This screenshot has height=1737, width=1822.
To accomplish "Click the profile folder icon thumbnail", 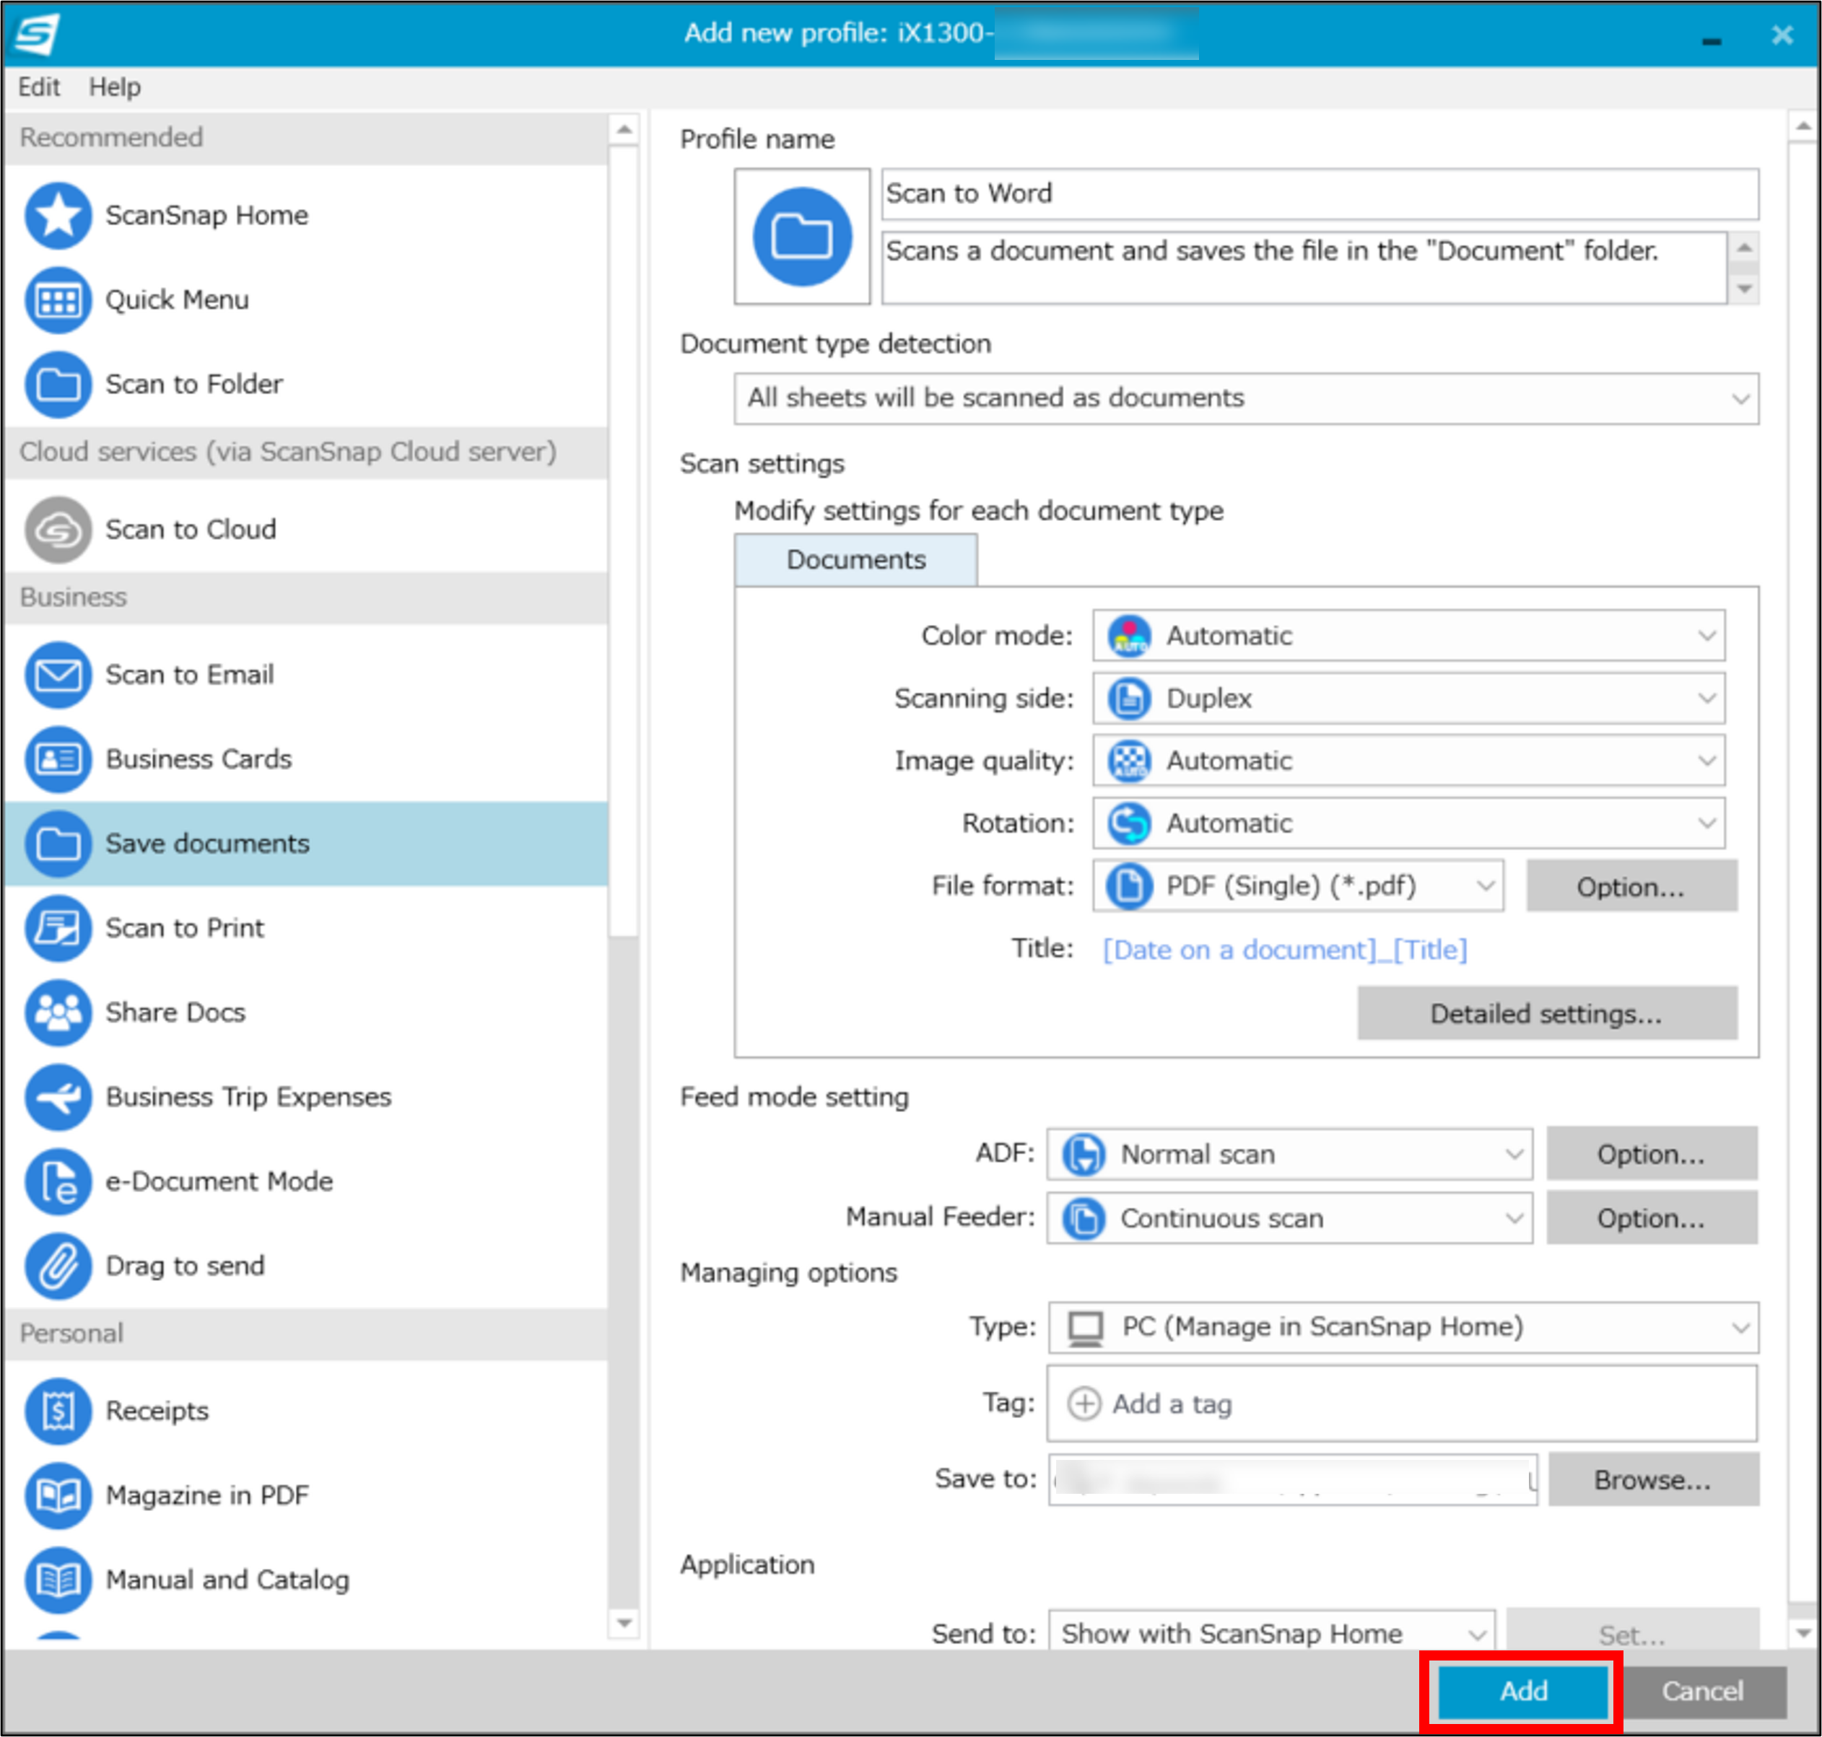I will (x=801, y=237).
